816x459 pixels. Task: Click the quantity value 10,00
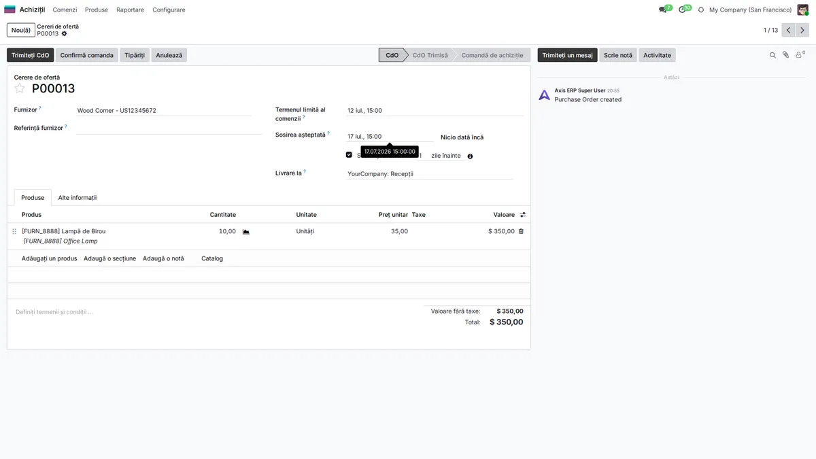(x=227, y=231)
